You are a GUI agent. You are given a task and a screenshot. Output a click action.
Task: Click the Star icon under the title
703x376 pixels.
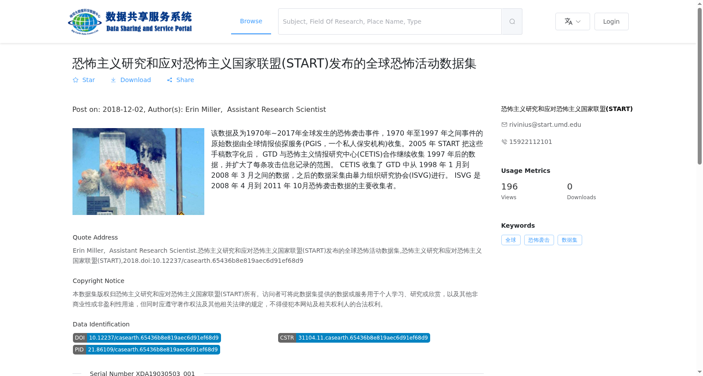pyautogui.click(x=76, y=80)
